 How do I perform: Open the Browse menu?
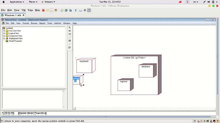click(x=34, y=23)
